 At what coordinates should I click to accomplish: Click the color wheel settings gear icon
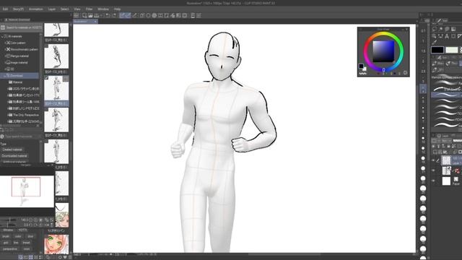pyautogui.click(x=405, y=73)
